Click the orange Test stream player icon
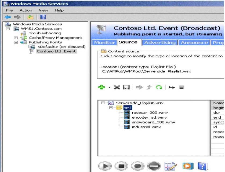225x172 pixels. point(188,166)
